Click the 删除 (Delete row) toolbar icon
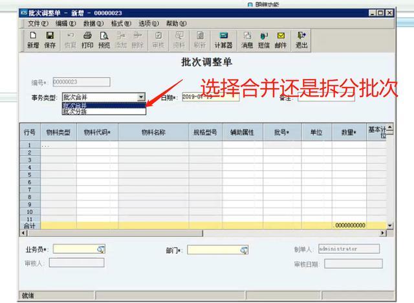The image size is (414, 303). click(x=137, y=40)
